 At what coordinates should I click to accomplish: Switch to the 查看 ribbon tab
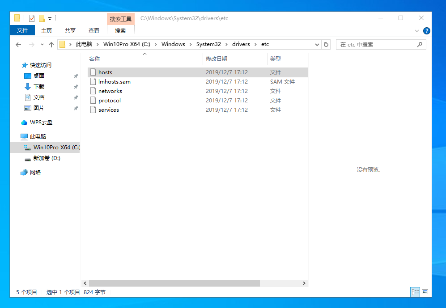pyautogui.click(x=94, y=31)
